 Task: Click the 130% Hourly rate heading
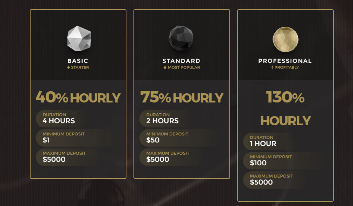(286, 109)
